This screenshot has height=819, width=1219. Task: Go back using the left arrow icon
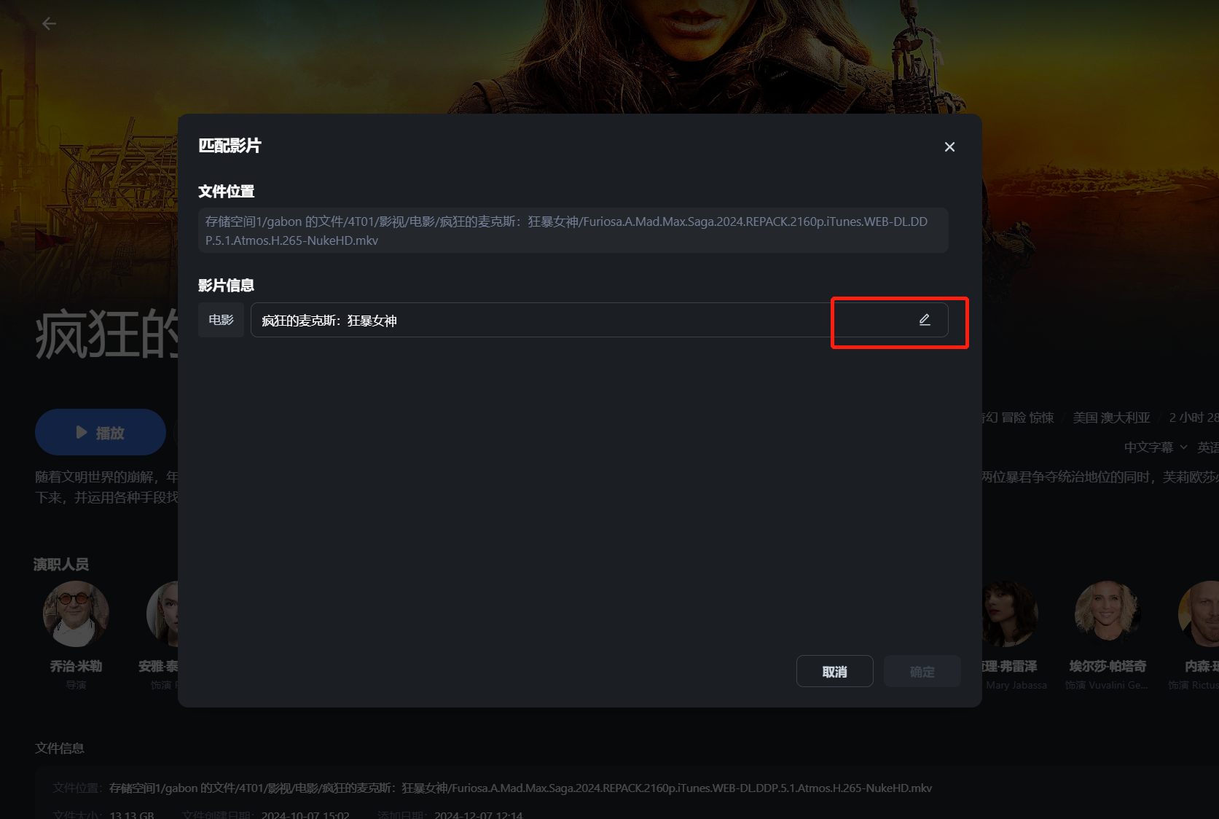[x=49, y=24]
